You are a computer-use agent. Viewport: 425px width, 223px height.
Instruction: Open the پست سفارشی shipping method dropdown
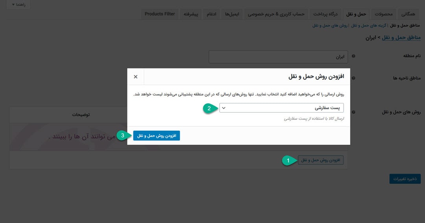point(281,108)
